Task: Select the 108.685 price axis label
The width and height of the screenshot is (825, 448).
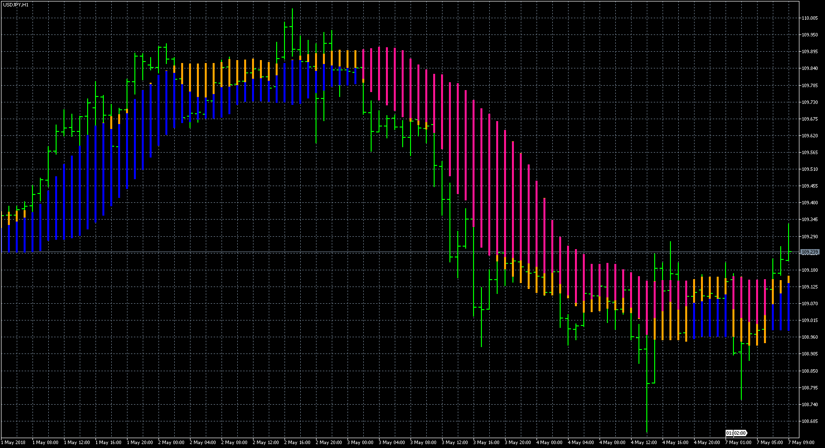Action: point(809,421)
